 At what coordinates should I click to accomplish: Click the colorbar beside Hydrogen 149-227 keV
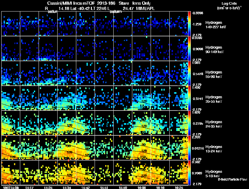pyautogui.click(x=189, y=24)
